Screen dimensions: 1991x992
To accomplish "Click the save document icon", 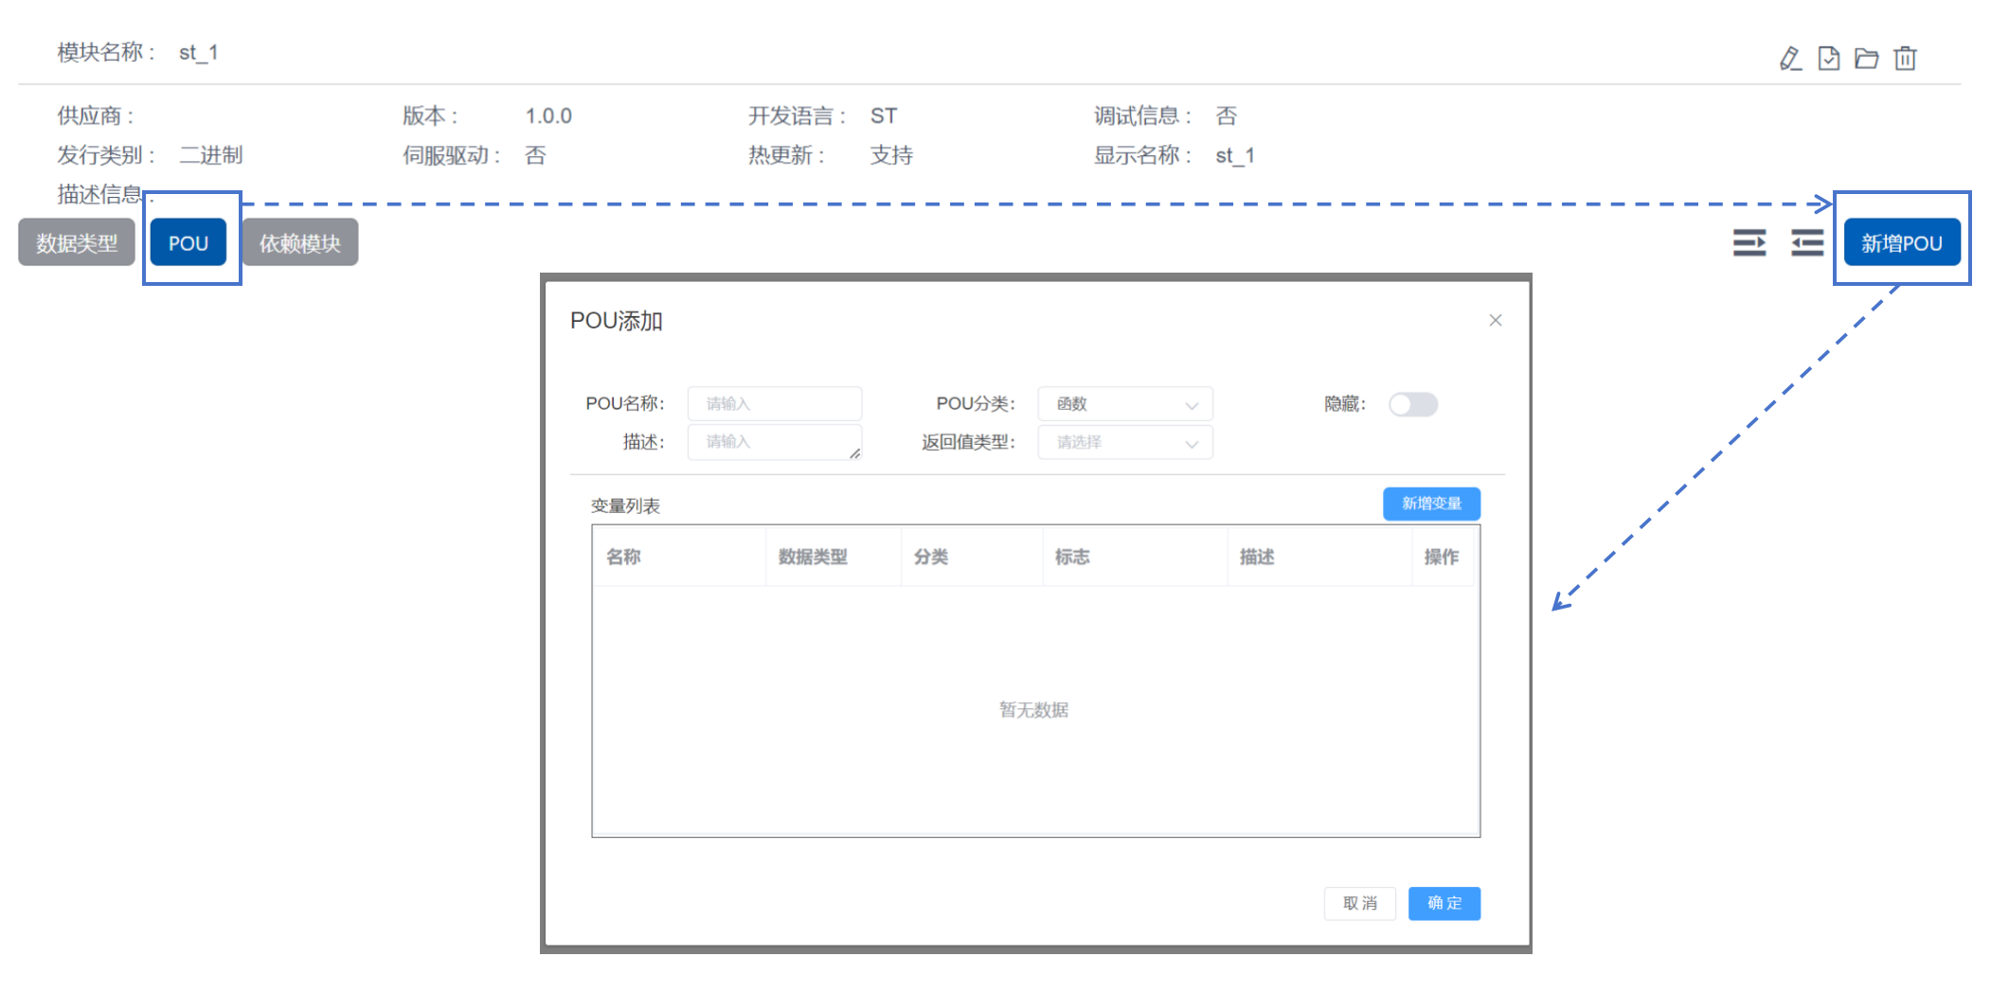I will [x=1829, y=59].
